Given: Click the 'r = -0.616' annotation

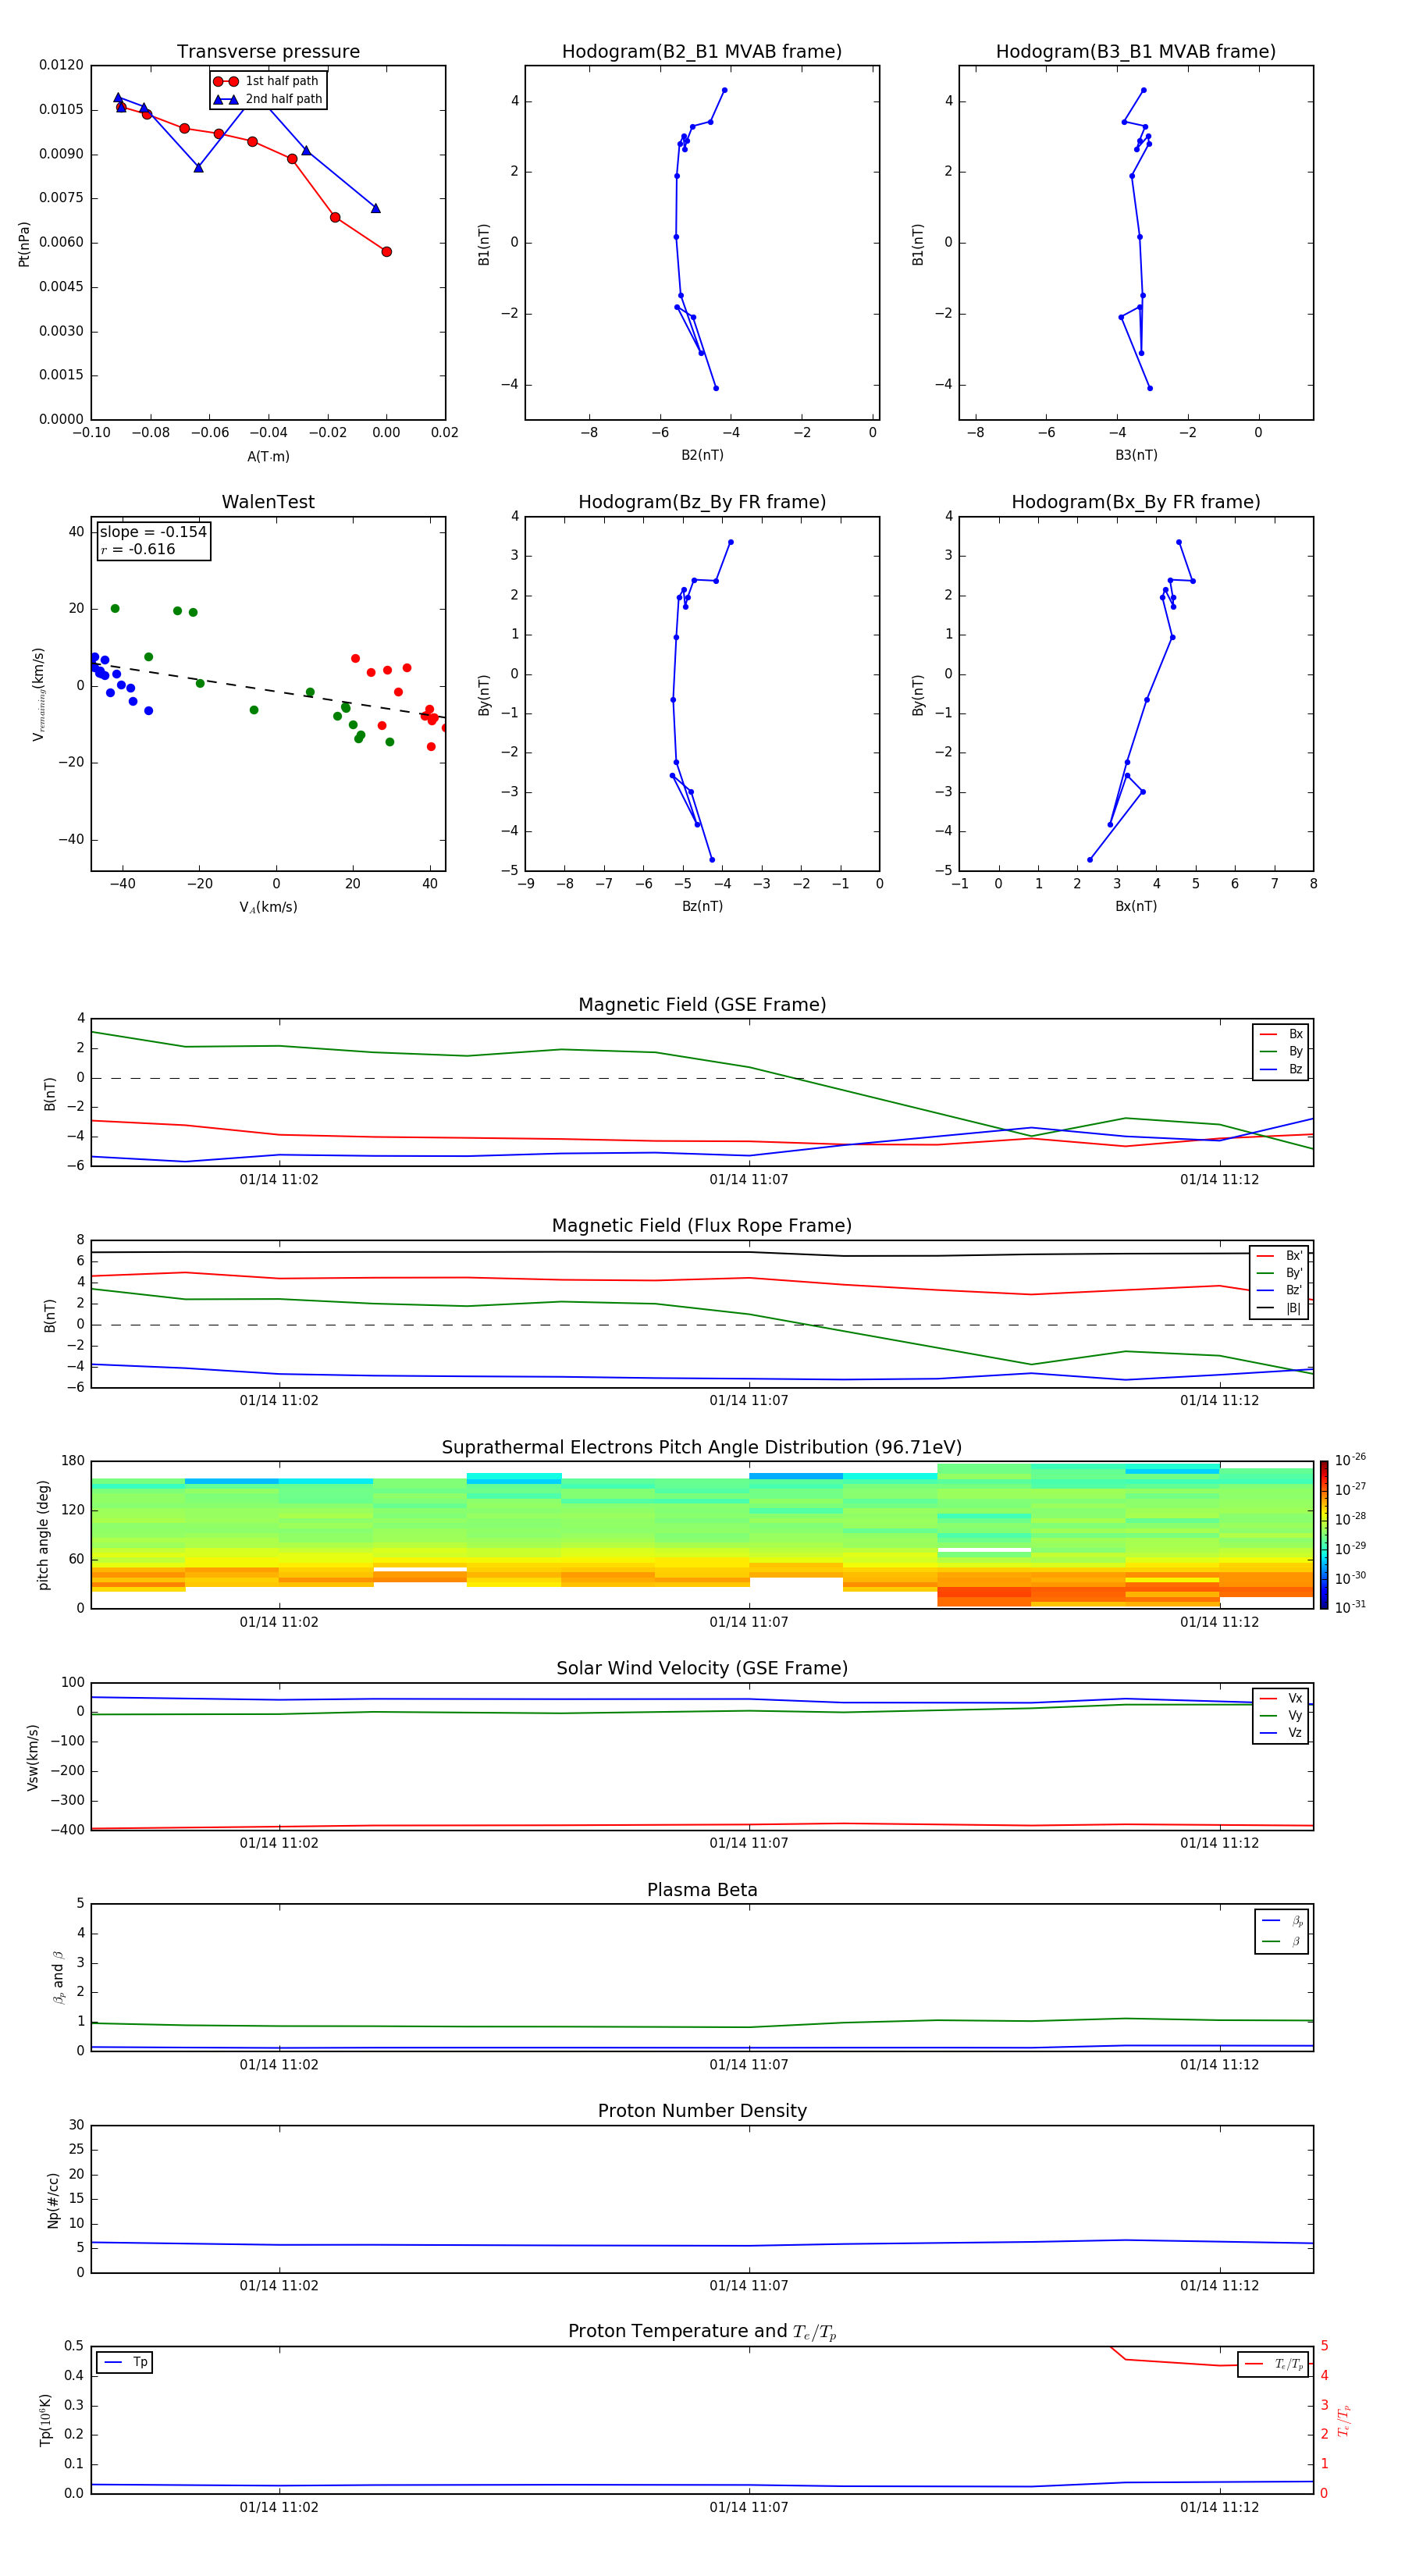Looking at the screenshot, I should [x=138, y=549].
